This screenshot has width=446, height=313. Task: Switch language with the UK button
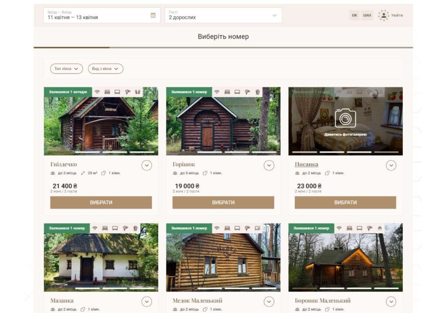coord(355,15)
